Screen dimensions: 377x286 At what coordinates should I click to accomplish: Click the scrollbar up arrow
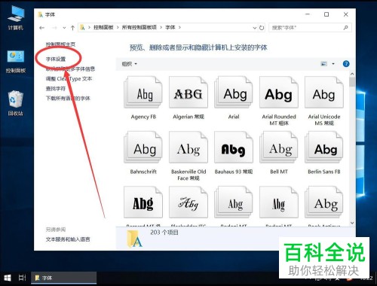(352, 74)
